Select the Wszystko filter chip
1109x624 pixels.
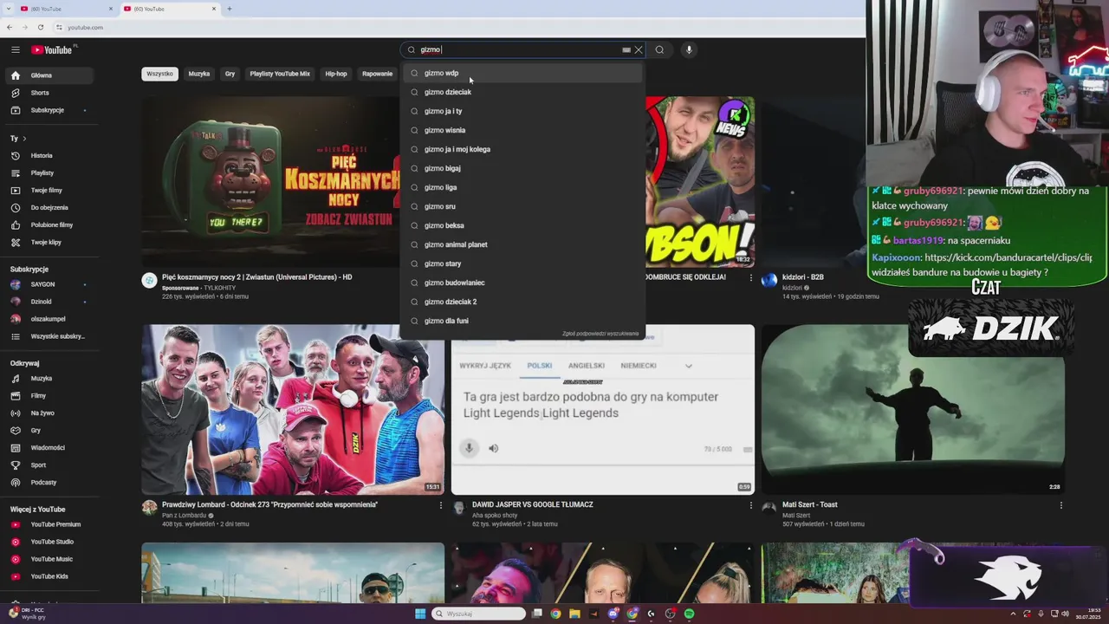(160, 74)
